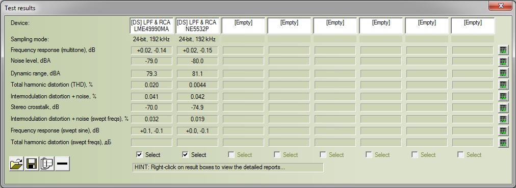Click the Sampling mode row label

(x=30, y=39)
